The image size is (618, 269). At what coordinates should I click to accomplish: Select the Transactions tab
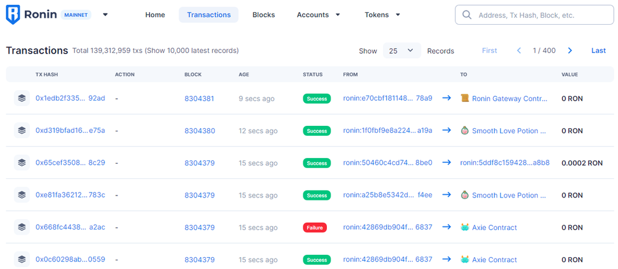pos(208,15)
